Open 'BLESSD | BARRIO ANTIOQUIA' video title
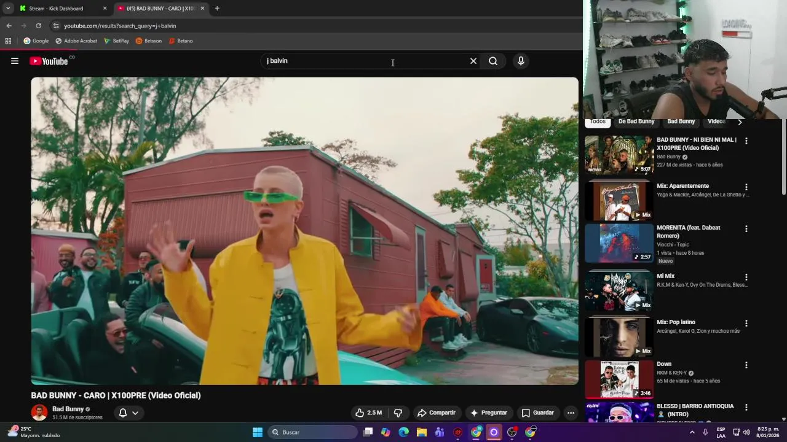The image size is (787, 442). click(695, 410)
